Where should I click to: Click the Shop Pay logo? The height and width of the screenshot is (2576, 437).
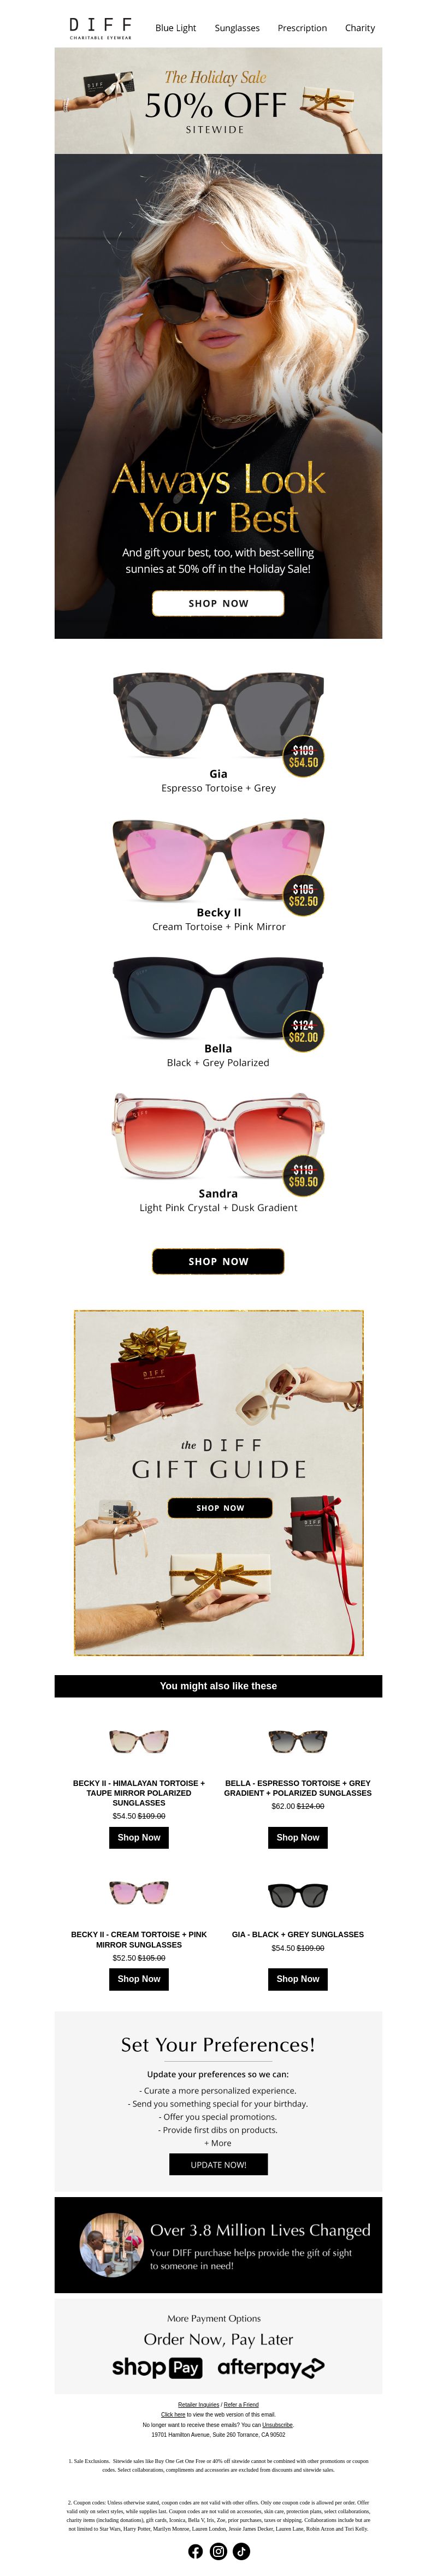[x=157, y=2367]
